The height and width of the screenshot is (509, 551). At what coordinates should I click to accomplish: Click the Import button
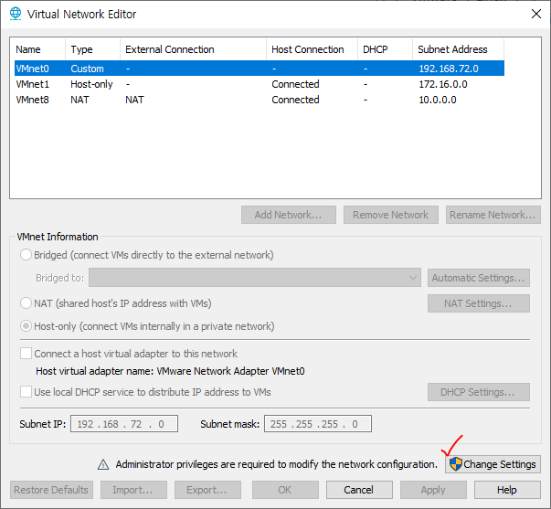133,490
